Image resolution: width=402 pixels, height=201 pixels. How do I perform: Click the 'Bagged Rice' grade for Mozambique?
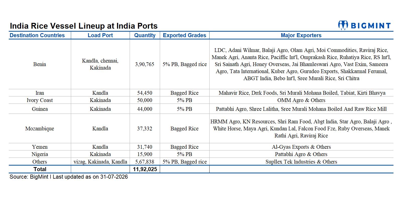[185, 129]
